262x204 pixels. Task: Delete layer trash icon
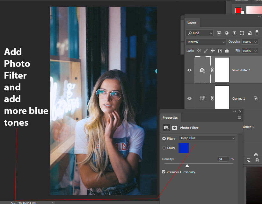click(257, 160)
